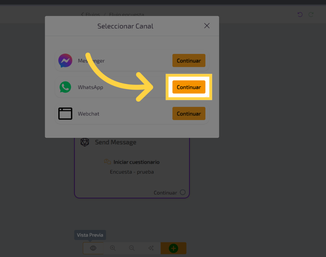Redo the last flow change
The width and height of the screenshot is (326, 257).
[x=311, y=15]
